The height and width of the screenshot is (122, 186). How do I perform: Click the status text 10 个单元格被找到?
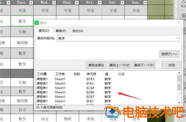49,107
